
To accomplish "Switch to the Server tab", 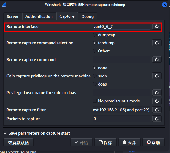I will 13,16.
